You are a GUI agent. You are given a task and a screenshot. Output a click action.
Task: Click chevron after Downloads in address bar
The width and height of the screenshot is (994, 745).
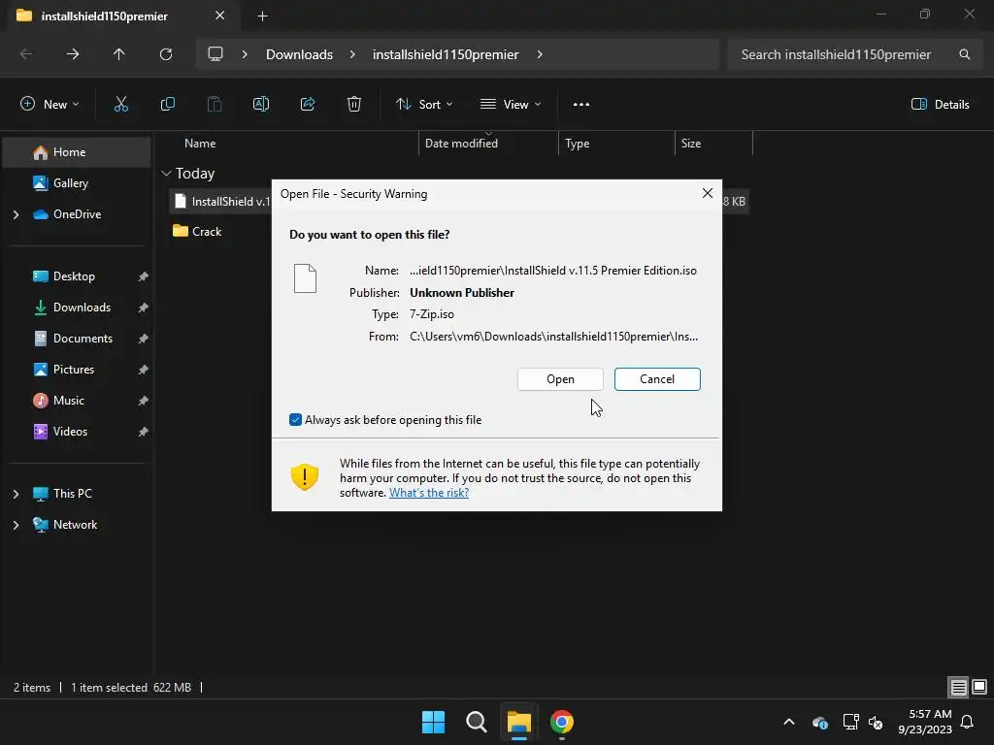352,54
